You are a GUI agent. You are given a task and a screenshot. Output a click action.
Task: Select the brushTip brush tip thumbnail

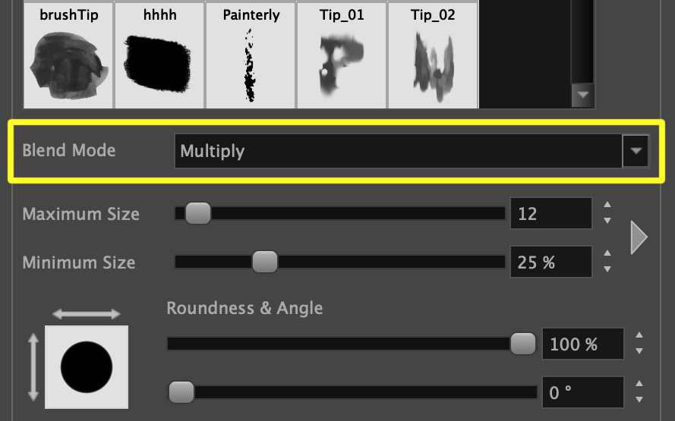pyautogui.click(x=68, y=55)
